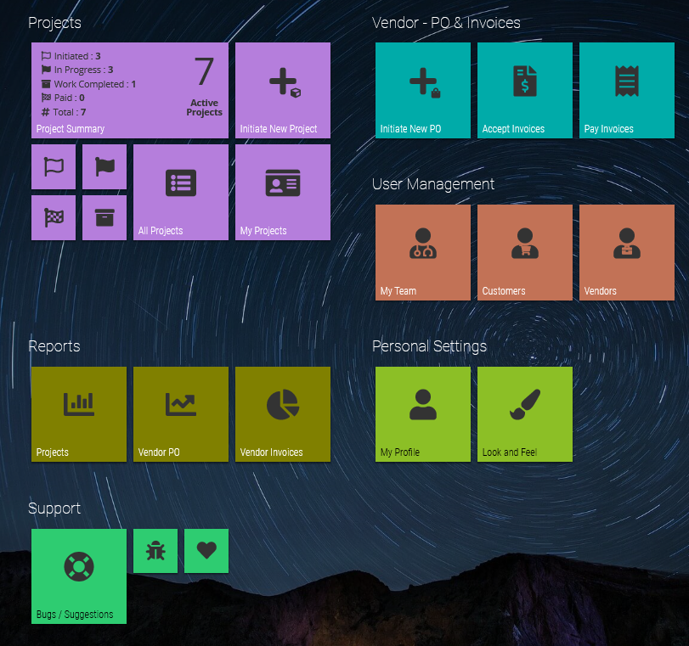Open the Accept Invoices tile

(x=525, y=90)
